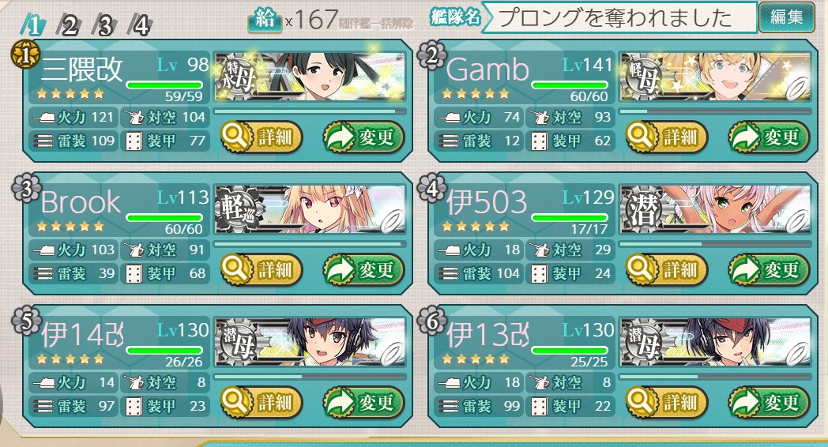Click the 伊503 green HP bar

click(x=569, y=217)
